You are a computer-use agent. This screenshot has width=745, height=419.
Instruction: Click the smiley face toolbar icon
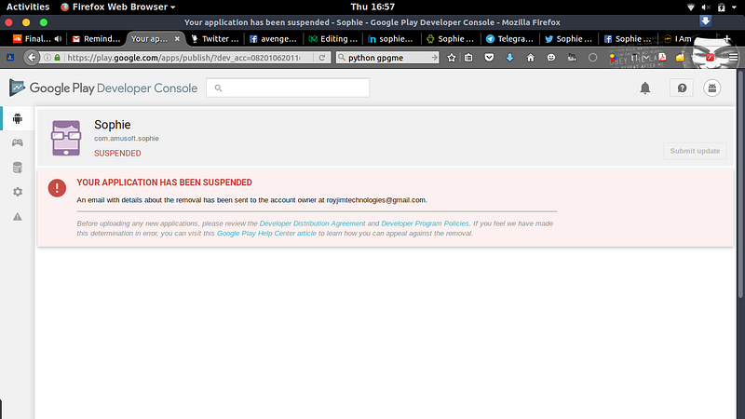[550, 58]
